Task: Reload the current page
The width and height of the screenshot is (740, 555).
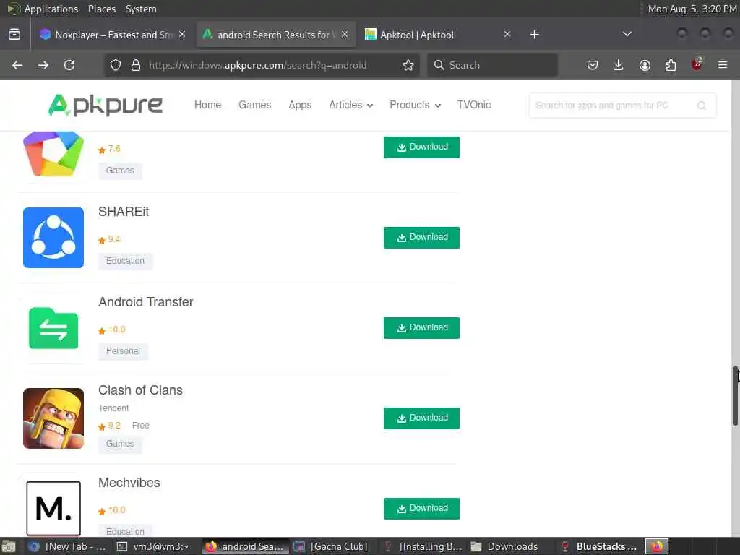Action: click(69, 65)
